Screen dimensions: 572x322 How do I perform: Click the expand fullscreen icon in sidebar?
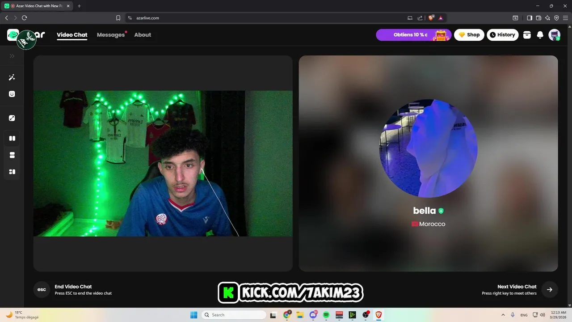pyautogui.click(x=12, y=118)
